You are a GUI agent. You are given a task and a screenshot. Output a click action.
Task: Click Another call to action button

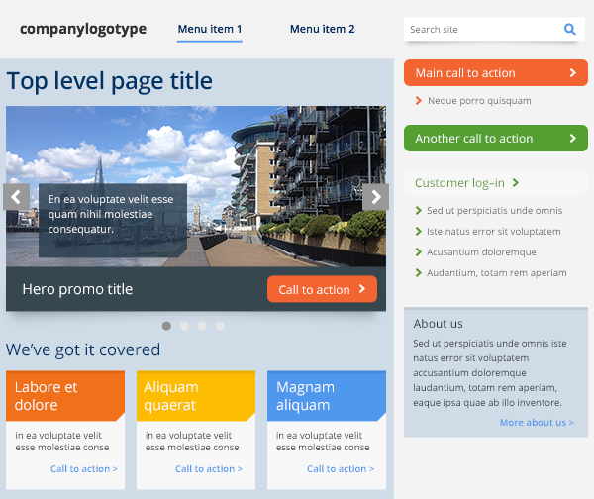tap(496, 139)
